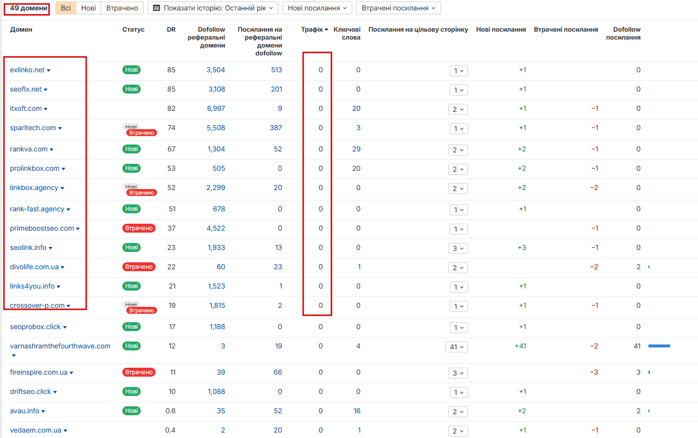Open avau.info domain link
Viewport: 698px width, 438px height.
coord(24,411)
